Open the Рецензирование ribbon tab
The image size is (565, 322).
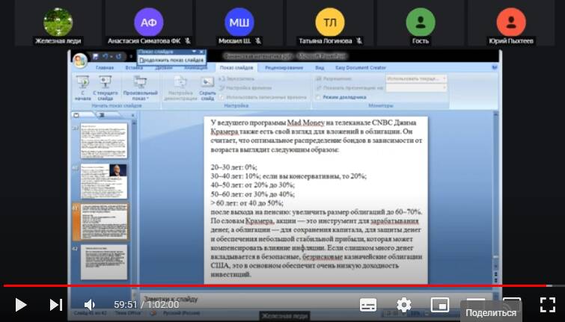click(284, 68)
